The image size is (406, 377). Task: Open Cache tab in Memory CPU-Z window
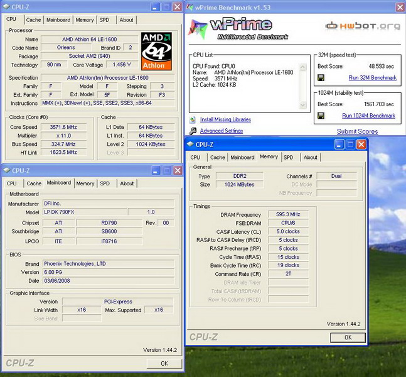pyautogui.click(x=218, y=157)
